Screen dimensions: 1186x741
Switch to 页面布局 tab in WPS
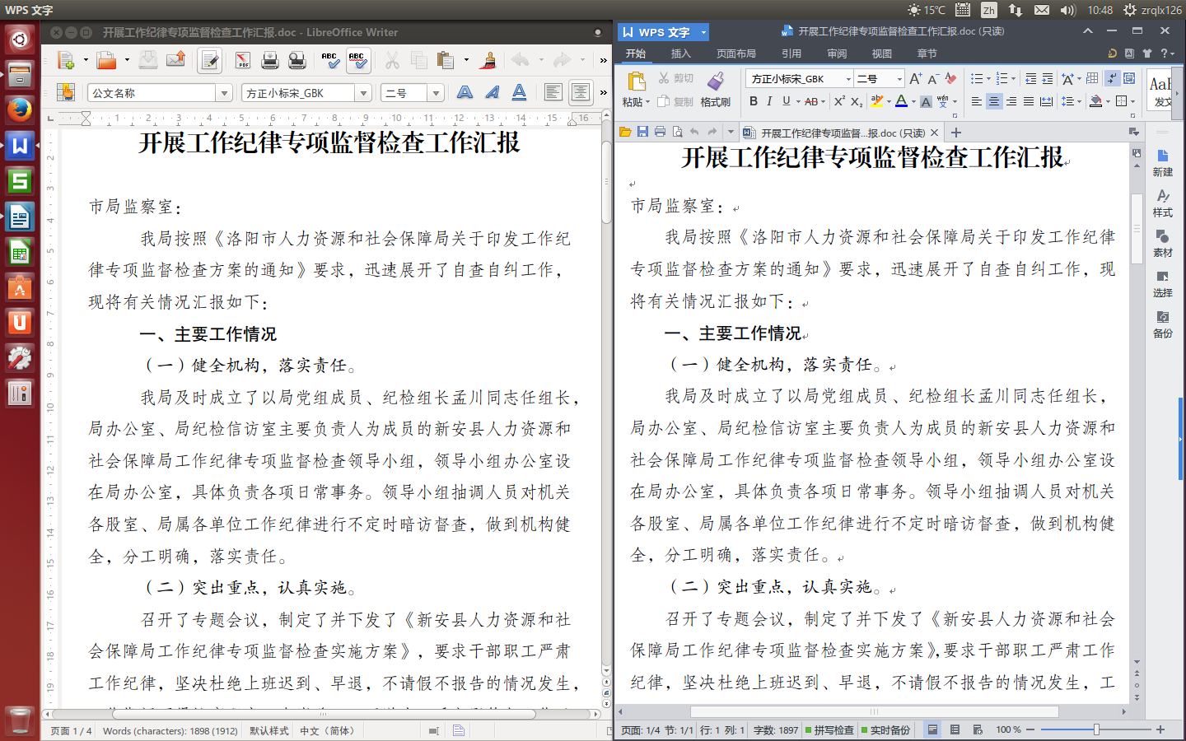[x=736, y=54]
